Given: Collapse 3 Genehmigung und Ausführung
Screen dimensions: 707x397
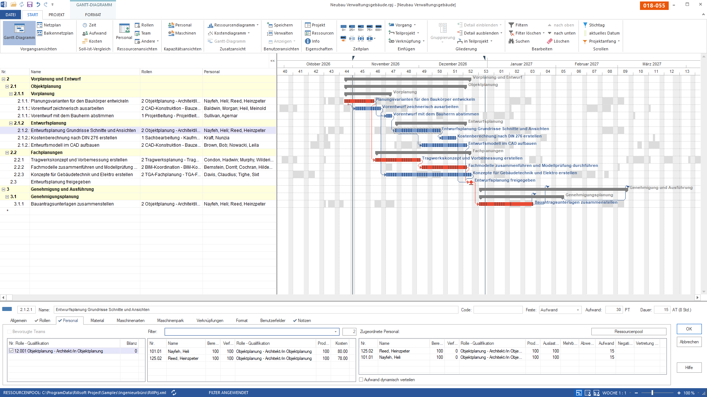Looking at the screenshot, I should pos(4,189).
